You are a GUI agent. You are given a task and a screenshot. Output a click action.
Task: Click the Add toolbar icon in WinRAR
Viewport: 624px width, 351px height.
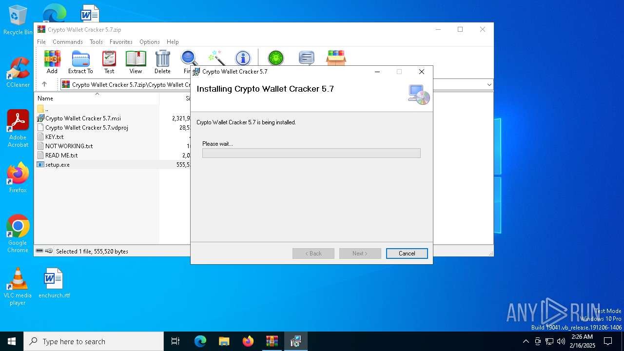pos(52,62)
